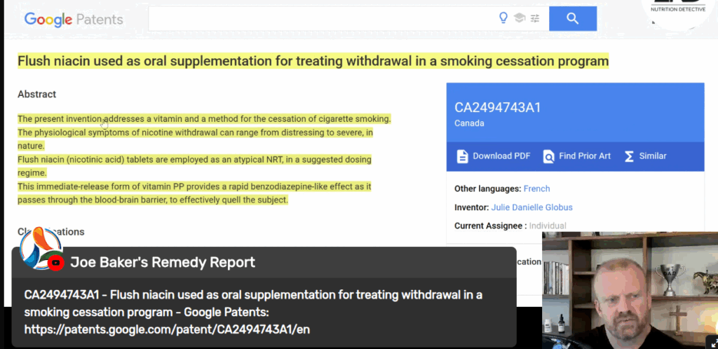Click the fullscreen expand icon bottom right
Image resolution: width=718 pixels, height=349 pixels.
click(x=714, y=343)
